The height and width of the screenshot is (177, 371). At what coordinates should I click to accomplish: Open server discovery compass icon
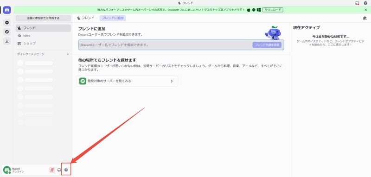pyautogui.click(x=7, y=32)
